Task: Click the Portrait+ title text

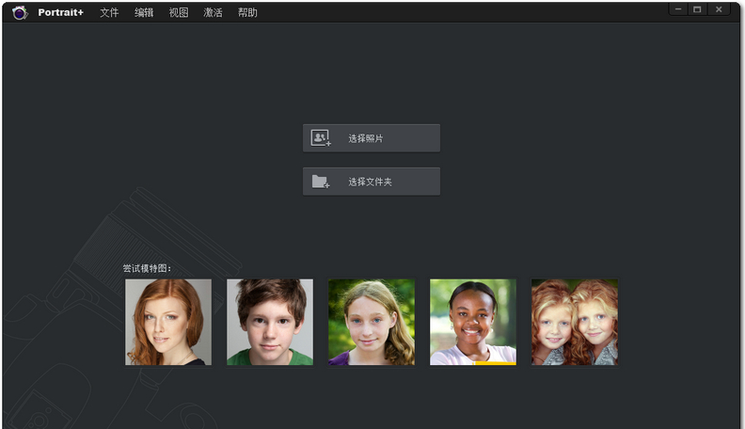Action: (61, 13)
